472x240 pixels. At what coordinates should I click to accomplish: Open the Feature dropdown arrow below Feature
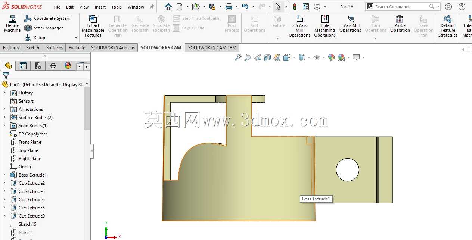tap(277, 38)
